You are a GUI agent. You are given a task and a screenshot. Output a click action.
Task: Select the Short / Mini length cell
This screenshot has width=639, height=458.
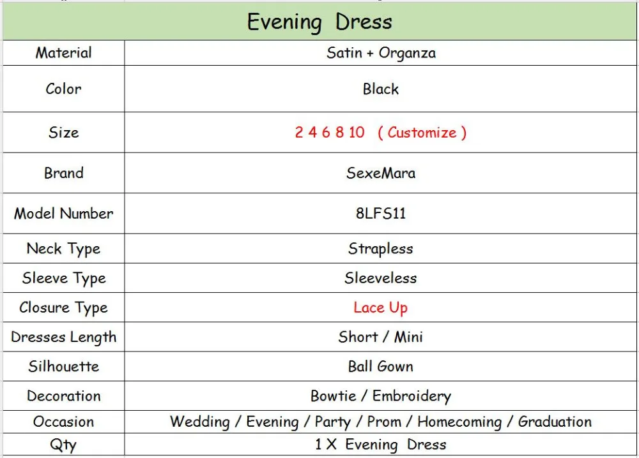[x=381, y=337]
